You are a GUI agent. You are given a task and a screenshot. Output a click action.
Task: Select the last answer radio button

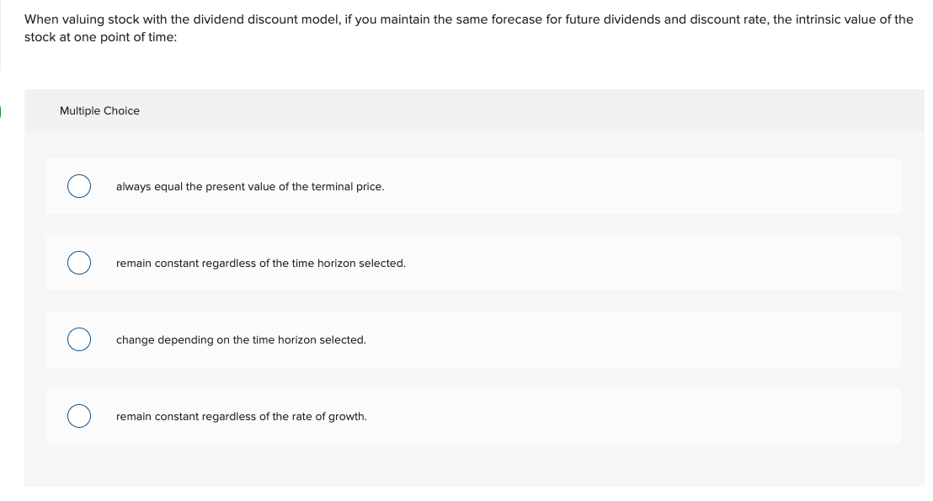click(78, 415)
